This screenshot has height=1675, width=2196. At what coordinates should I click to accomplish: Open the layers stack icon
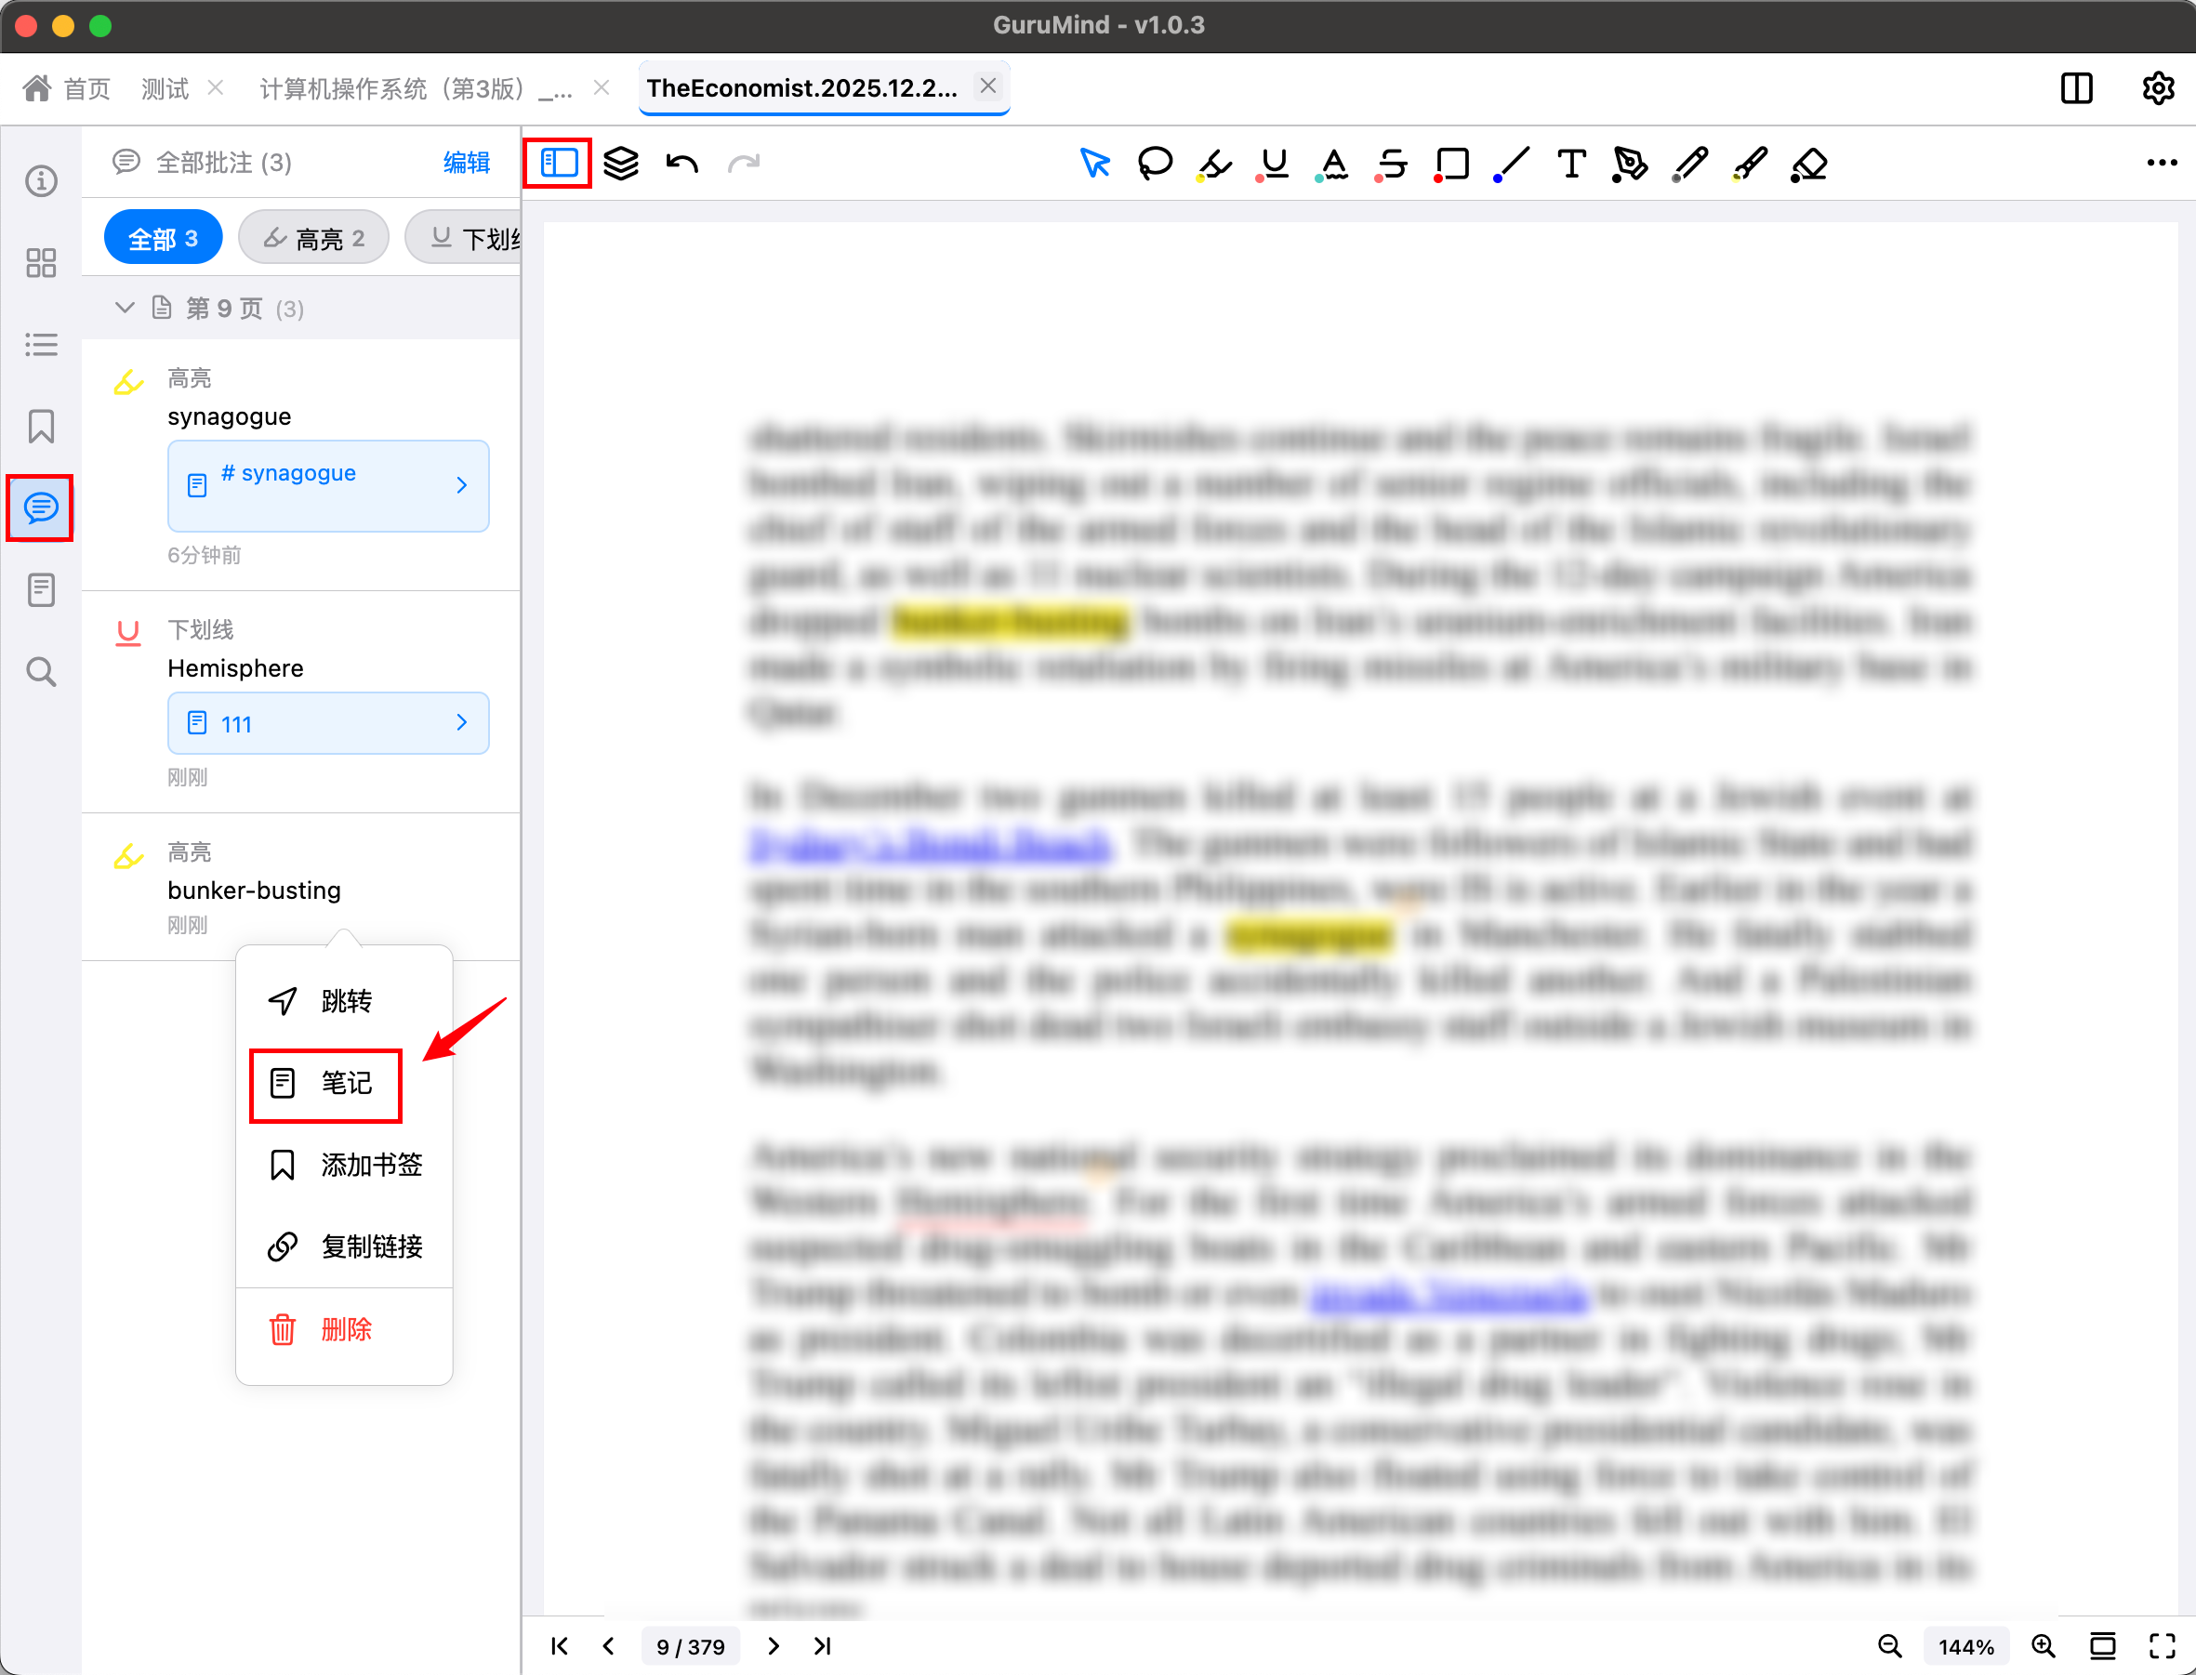pyautogui.click(x=620, y=164)
